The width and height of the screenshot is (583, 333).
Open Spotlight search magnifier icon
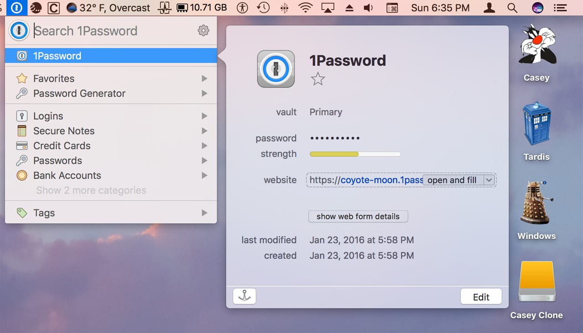(x=512, y=8)
